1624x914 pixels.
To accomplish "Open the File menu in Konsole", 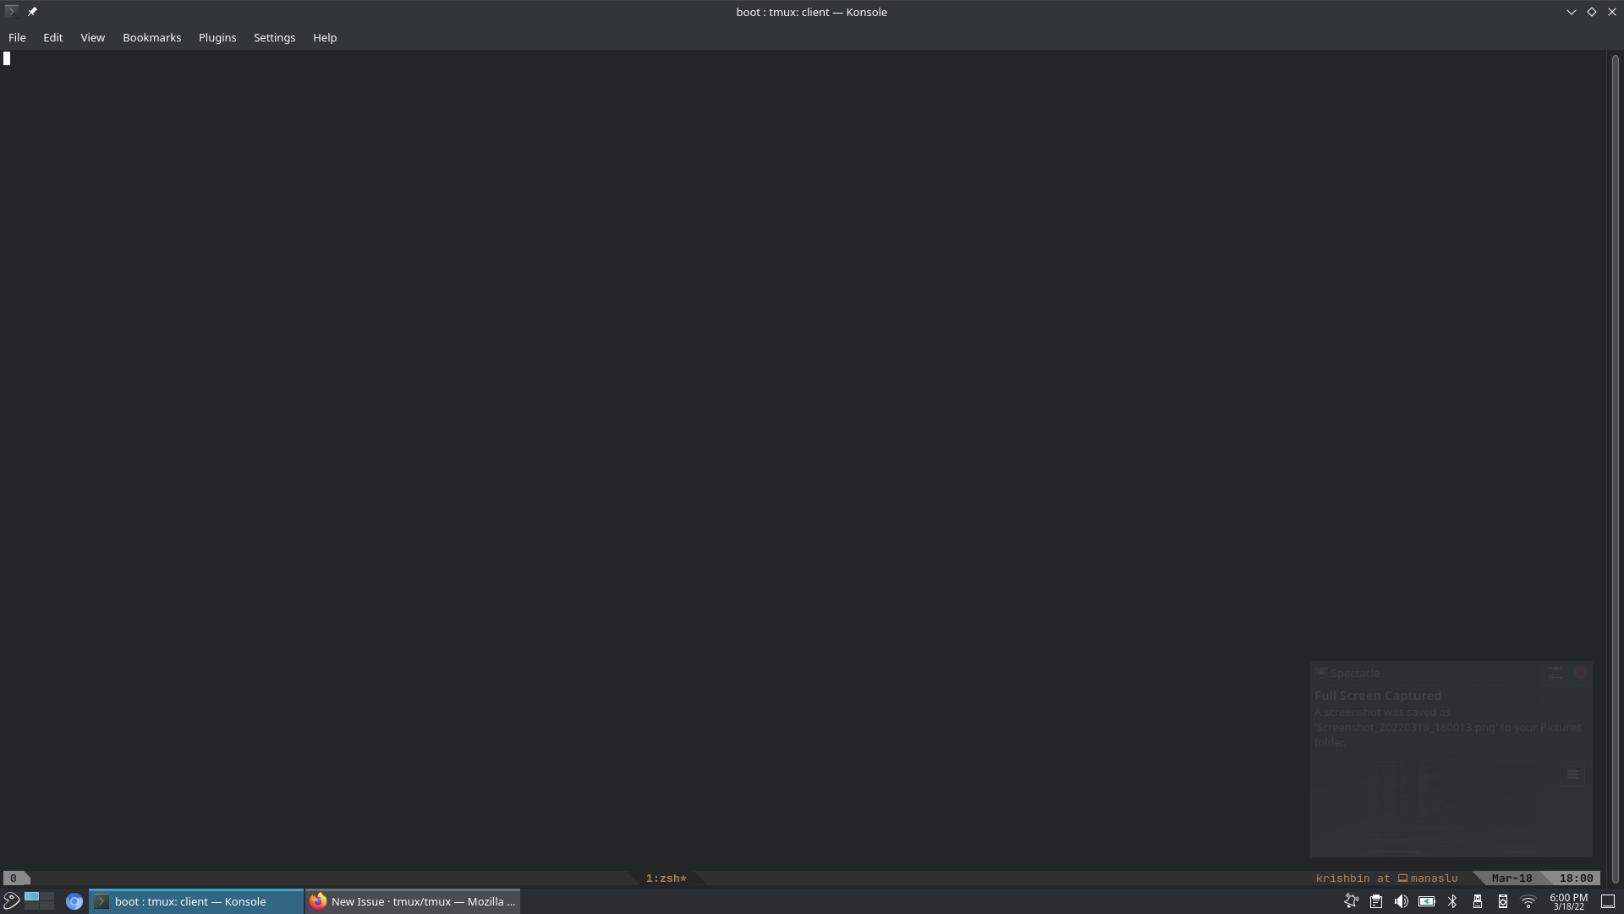I will pos(17,37).
